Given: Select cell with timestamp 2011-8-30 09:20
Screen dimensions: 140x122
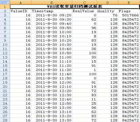Looking at the screenshot, I should [x=52, y=15].
